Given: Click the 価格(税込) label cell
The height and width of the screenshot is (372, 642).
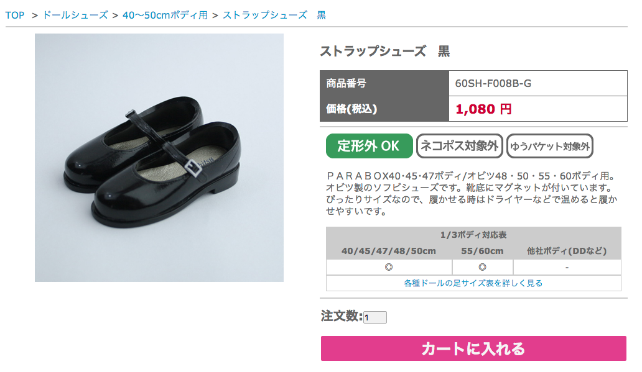Looking at the screenshot, I should click(351, 109).
